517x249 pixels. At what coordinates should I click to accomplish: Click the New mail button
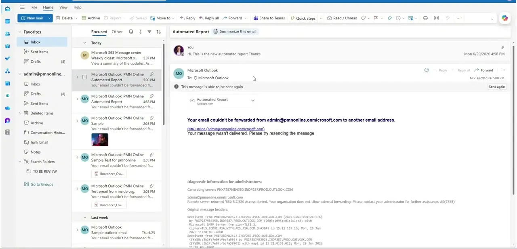pyautogui.click(x=32, y=18)
